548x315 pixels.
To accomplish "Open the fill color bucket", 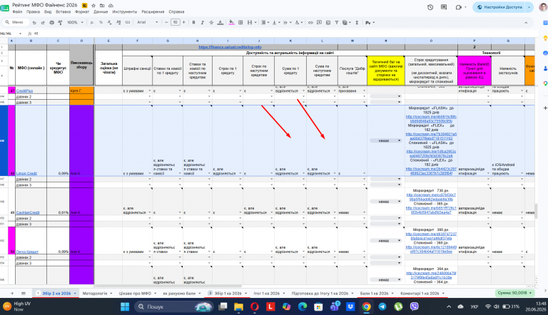I will pyautogui.click(x=231, y=22).
